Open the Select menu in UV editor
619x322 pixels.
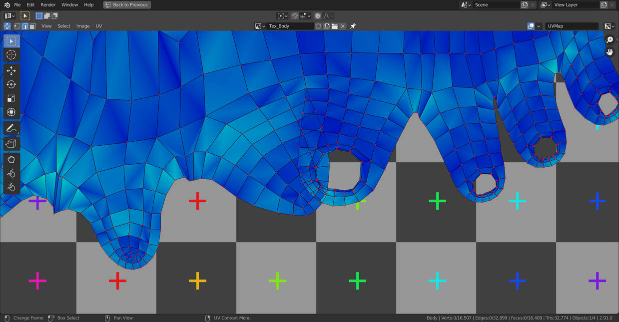tap(64, 26)
